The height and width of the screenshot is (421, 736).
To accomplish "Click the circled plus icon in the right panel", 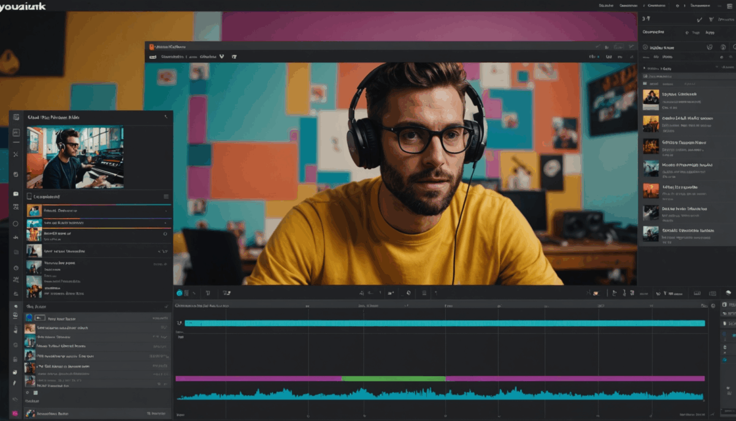I will point(645,47).
